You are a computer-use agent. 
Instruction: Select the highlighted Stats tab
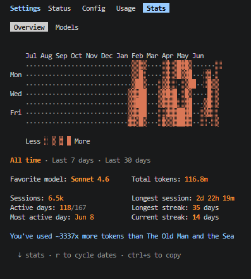[156, 8]
